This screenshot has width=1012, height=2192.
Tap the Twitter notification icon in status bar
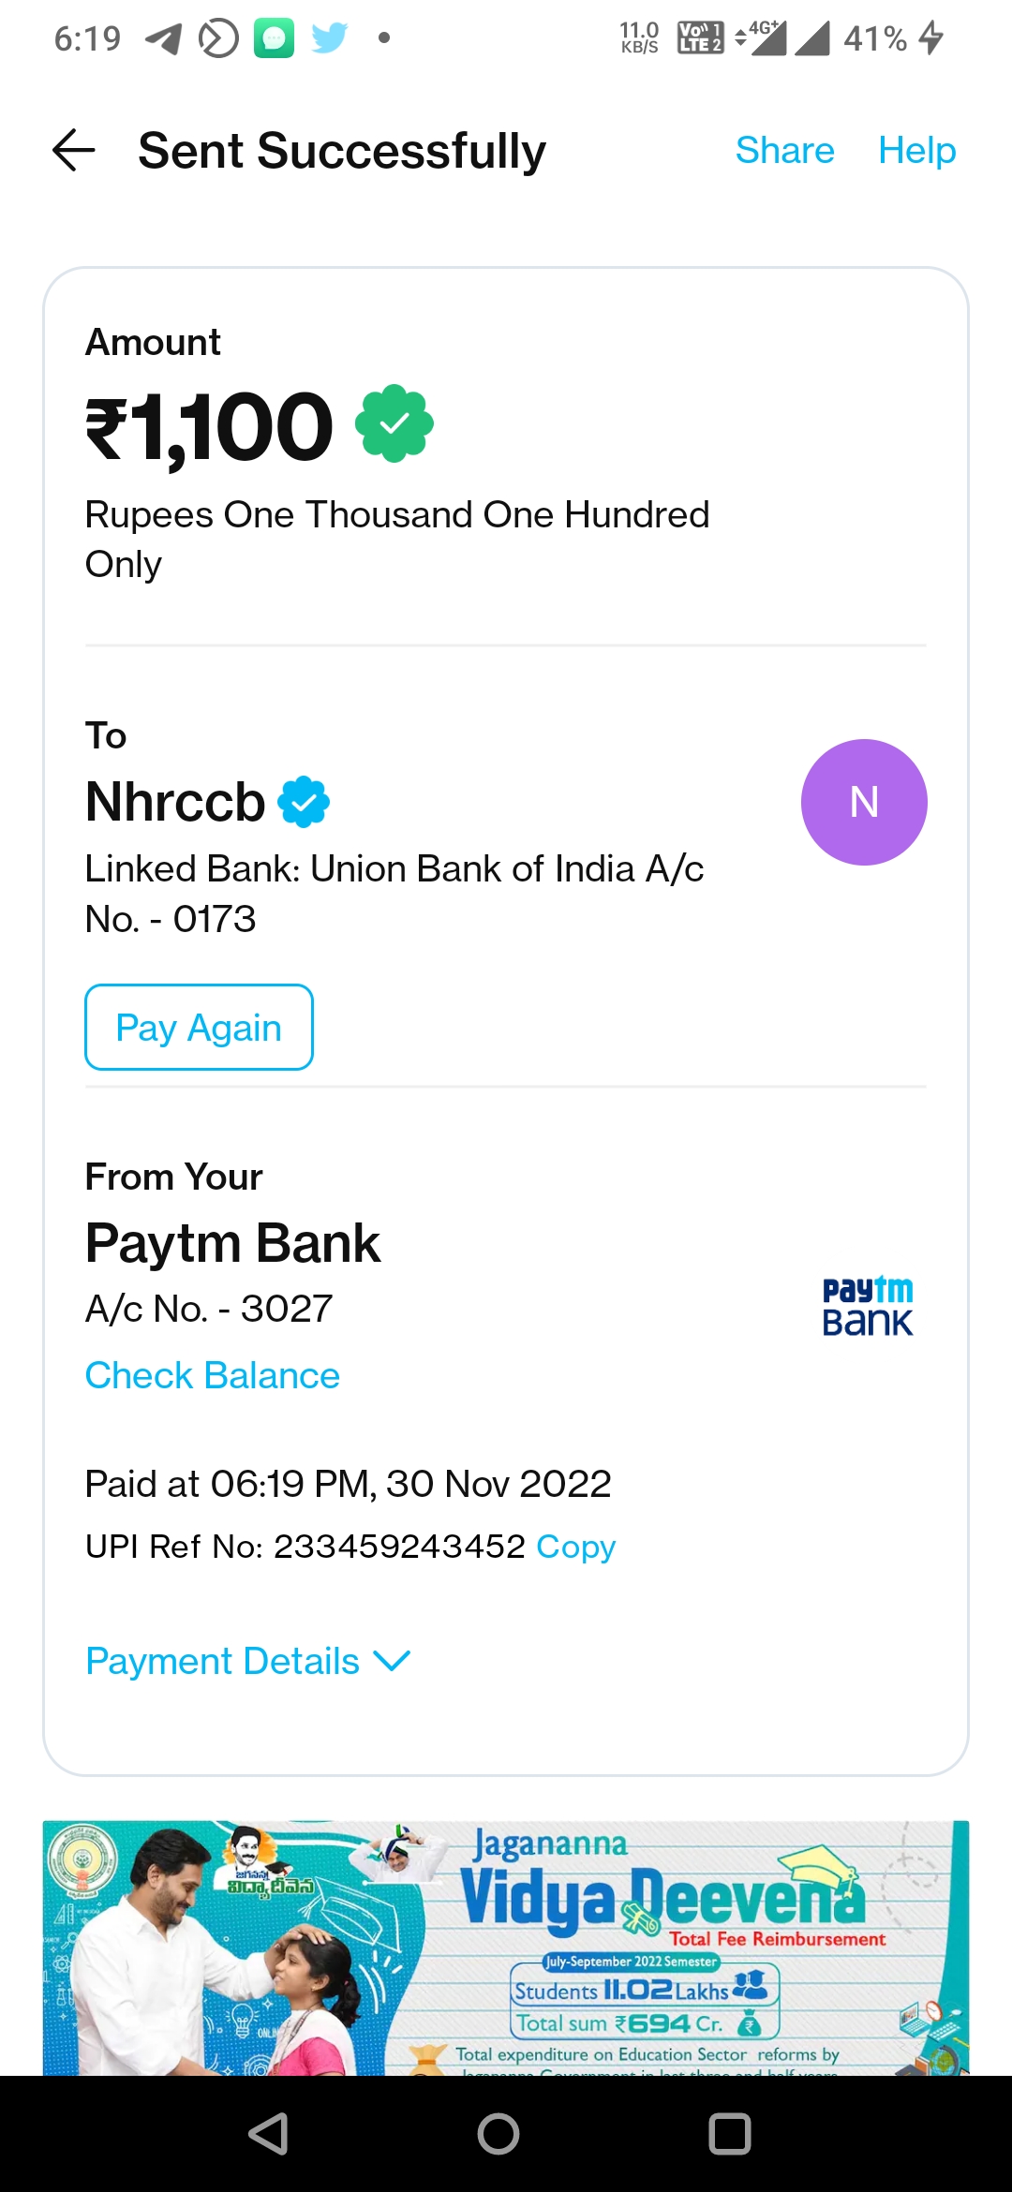[x=329, y=38]
